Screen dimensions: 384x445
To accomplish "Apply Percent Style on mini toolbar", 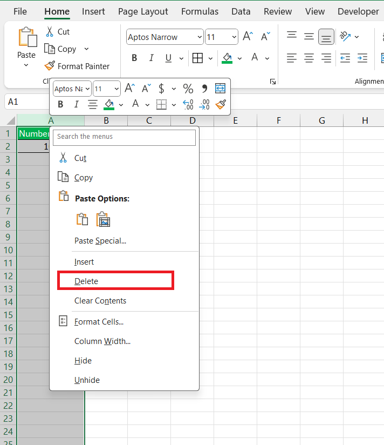I will coord(188,89).
